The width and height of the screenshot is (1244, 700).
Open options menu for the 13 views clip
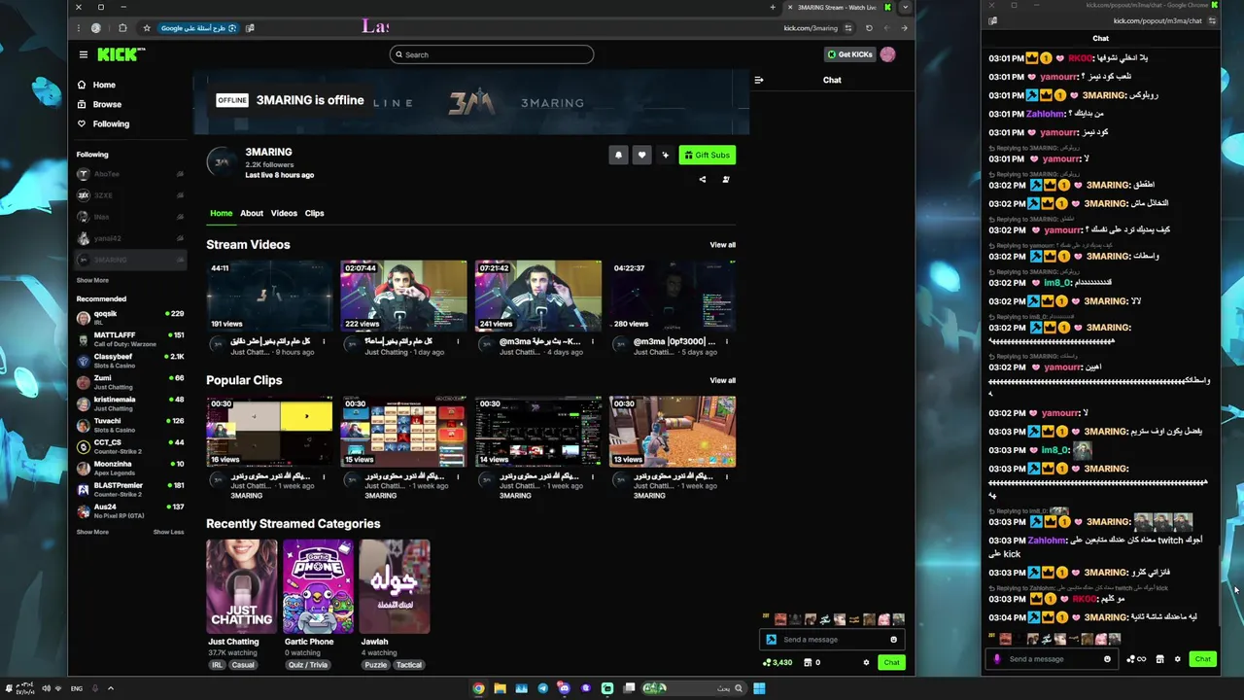coord(726,476)
